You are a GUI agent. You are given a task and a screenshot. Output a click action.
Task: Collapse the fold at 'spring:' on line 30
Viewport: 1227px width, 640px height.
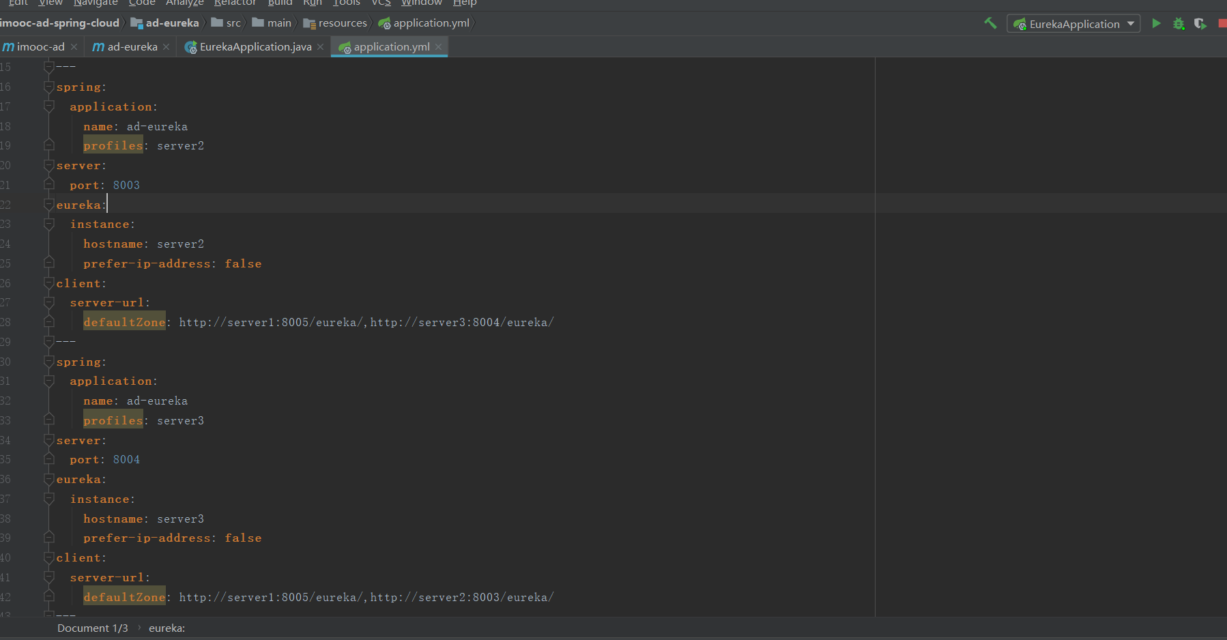point(49,362)
